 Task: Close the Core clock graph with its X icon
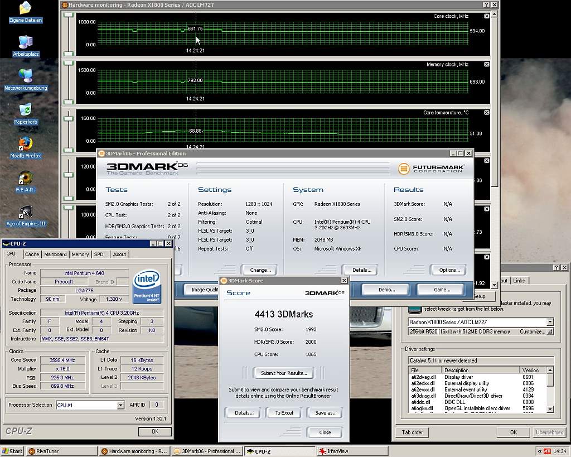[486, 16]
